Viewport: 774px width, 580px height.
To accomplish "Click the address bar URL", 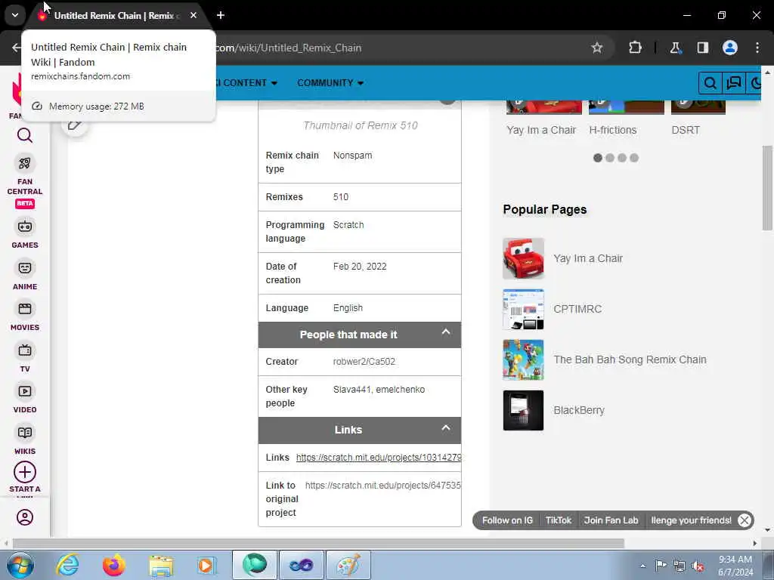I will click(288, 48).
